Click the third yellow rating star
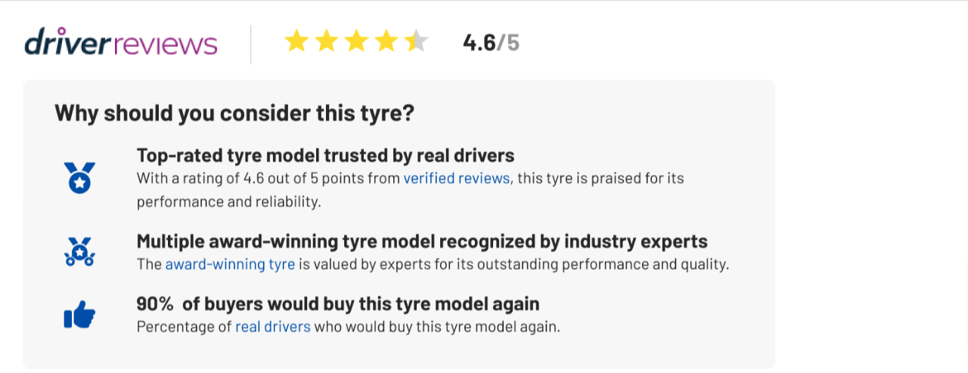The image size is (968, 373). pos(356,42)
